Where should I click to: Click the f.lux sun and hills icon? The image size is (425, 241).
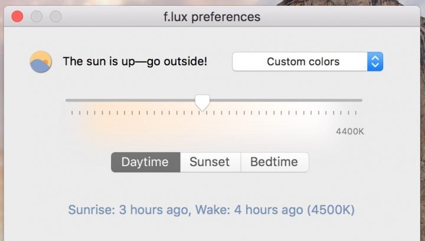pyautogui.click(x=41, y=62)
